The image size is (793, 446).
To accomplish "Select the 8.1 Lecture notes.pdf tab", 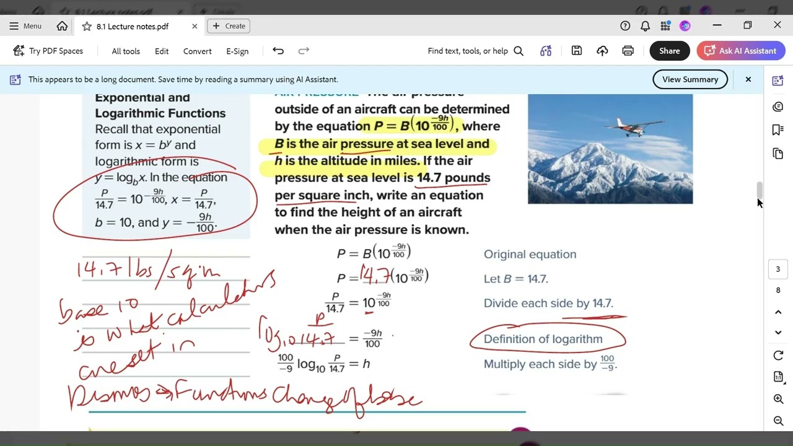I will tap(132, 26).
